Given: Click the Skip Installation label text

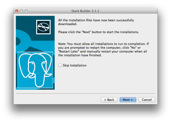Looking at the screenshot, I should (x=75, y=65).
